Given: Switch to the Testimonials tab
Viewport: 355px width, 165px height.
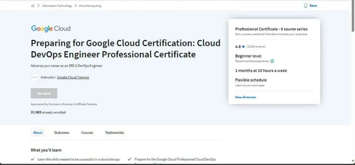Looking at the screenshot, I should coord(114,133).
